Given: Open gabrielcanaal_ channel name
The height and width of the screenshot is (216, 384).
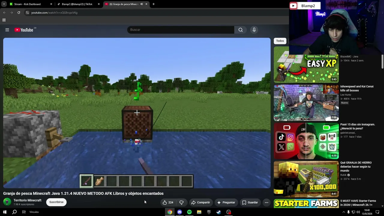Looking at the screenshot, I should tap(348, 133).
